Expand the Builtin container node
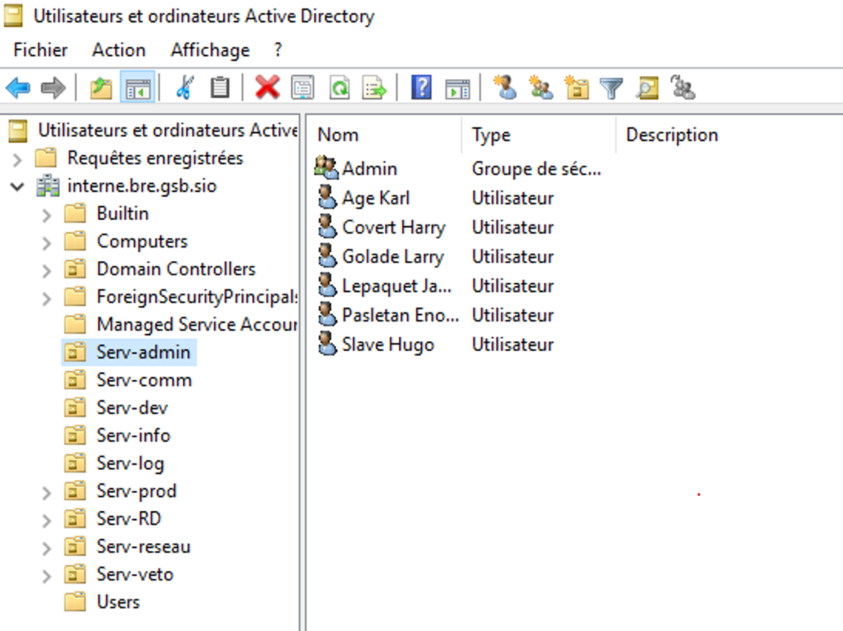 pyautogui.click(x=47, y=215)
